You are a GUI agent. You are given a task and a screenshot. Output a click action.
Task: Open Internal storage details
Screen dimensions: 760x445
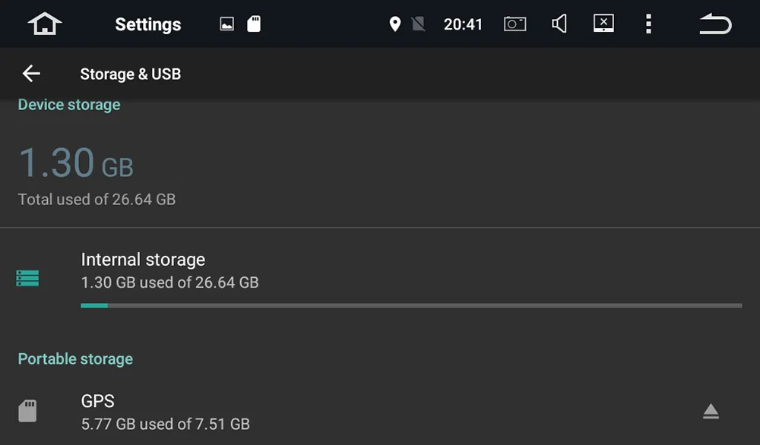(x=380, y=279)
